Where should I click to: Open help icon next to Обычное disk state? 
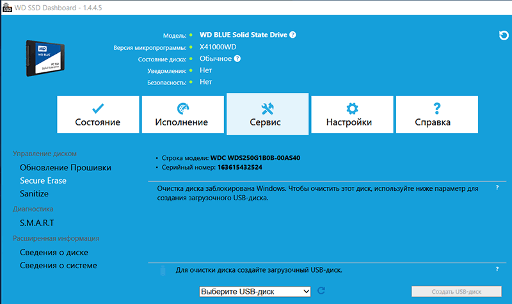(x=237, y=58)
